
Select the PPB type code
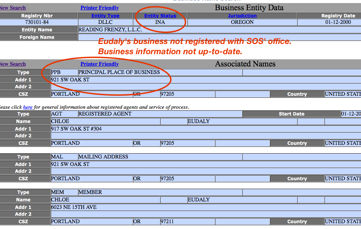[56, 72]
